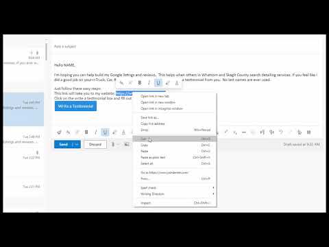Choose Copy from the context menu
The width and height of the screenshot is (329, 247).
pos(175,145)
